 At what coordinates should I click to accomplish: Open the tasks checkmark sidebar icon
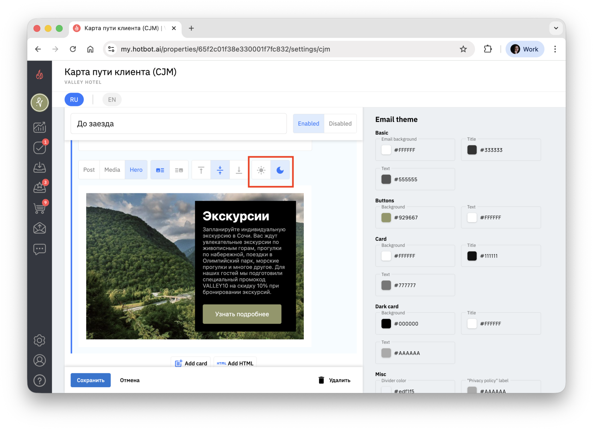(x=40, y=148)
